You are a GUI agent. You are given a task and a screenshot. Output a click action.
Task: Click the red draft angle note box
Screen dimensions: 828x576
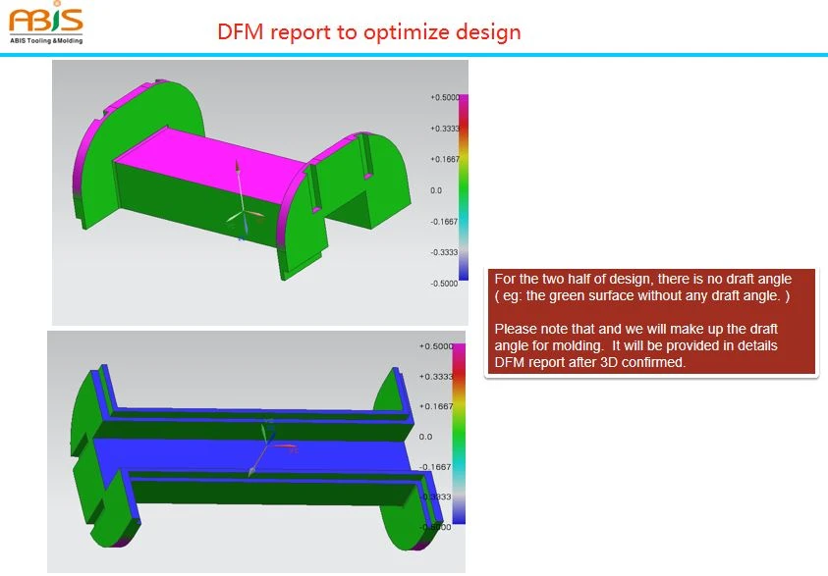coord(651,321)
